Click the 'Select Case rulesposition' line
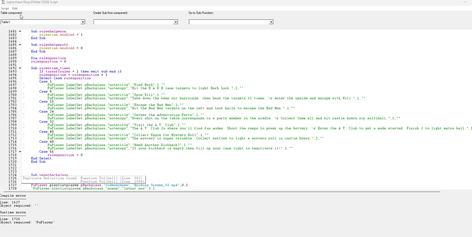This screenshot has height=237, width=472. [x=65, y=78]
